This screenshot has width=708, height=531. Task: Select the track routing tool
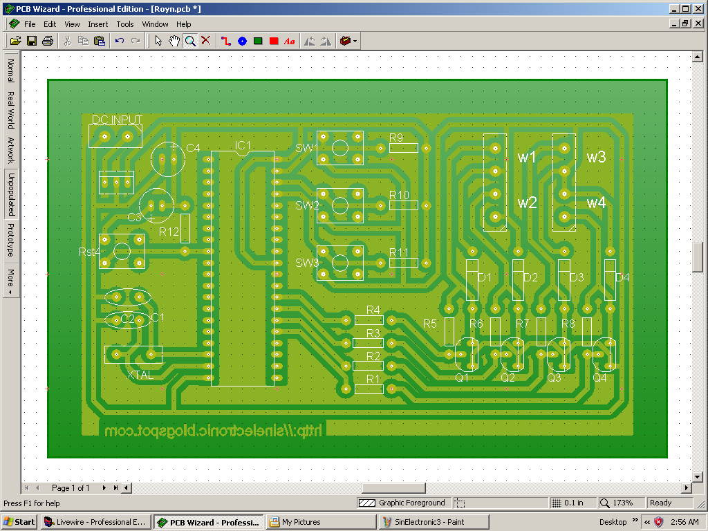tap(225, 40)
